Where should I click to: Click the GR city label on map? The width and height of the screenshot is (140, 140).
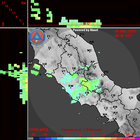tap(45, 64)
